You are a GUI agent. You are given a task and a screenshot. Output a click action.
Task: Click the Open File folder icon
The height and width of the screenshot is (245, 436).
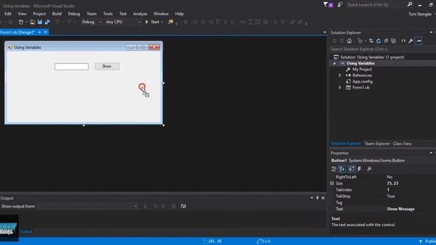pos(32,22)
